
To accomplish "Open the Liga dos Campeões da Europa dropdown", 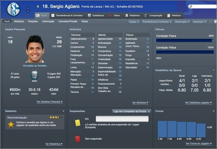I will 131,111.
